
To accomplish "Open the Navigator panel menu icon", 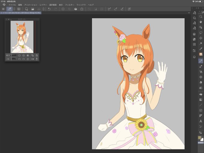I will coord(6,19).
